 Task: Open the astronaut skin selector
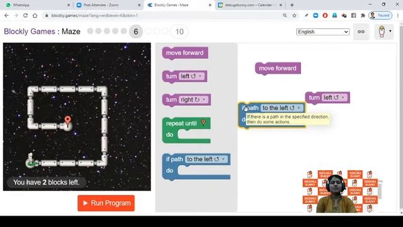click(384, 32)
